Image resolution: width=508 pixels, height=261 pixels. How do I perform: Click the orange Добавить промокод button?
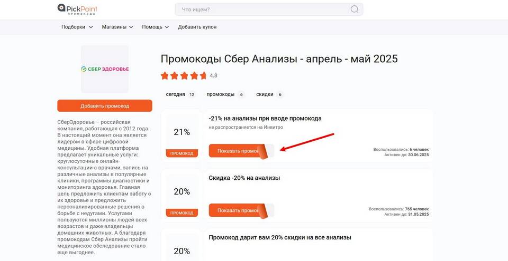[x=105, y=105]
